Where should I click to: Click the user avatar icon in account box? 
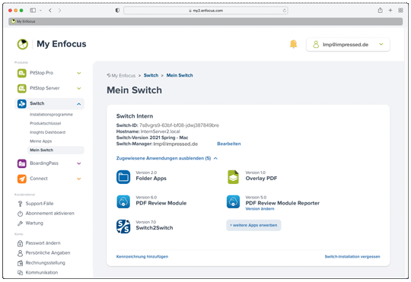pos(316,45)
